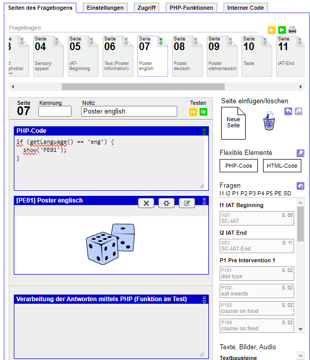The height and width of the screenshot is (360, 310).
Task: Delete the page using the trash bin icon
Action: [269, 121]
